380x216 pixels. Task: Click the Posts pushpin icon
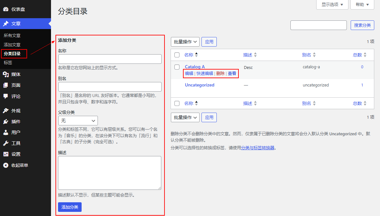point(6,24)
